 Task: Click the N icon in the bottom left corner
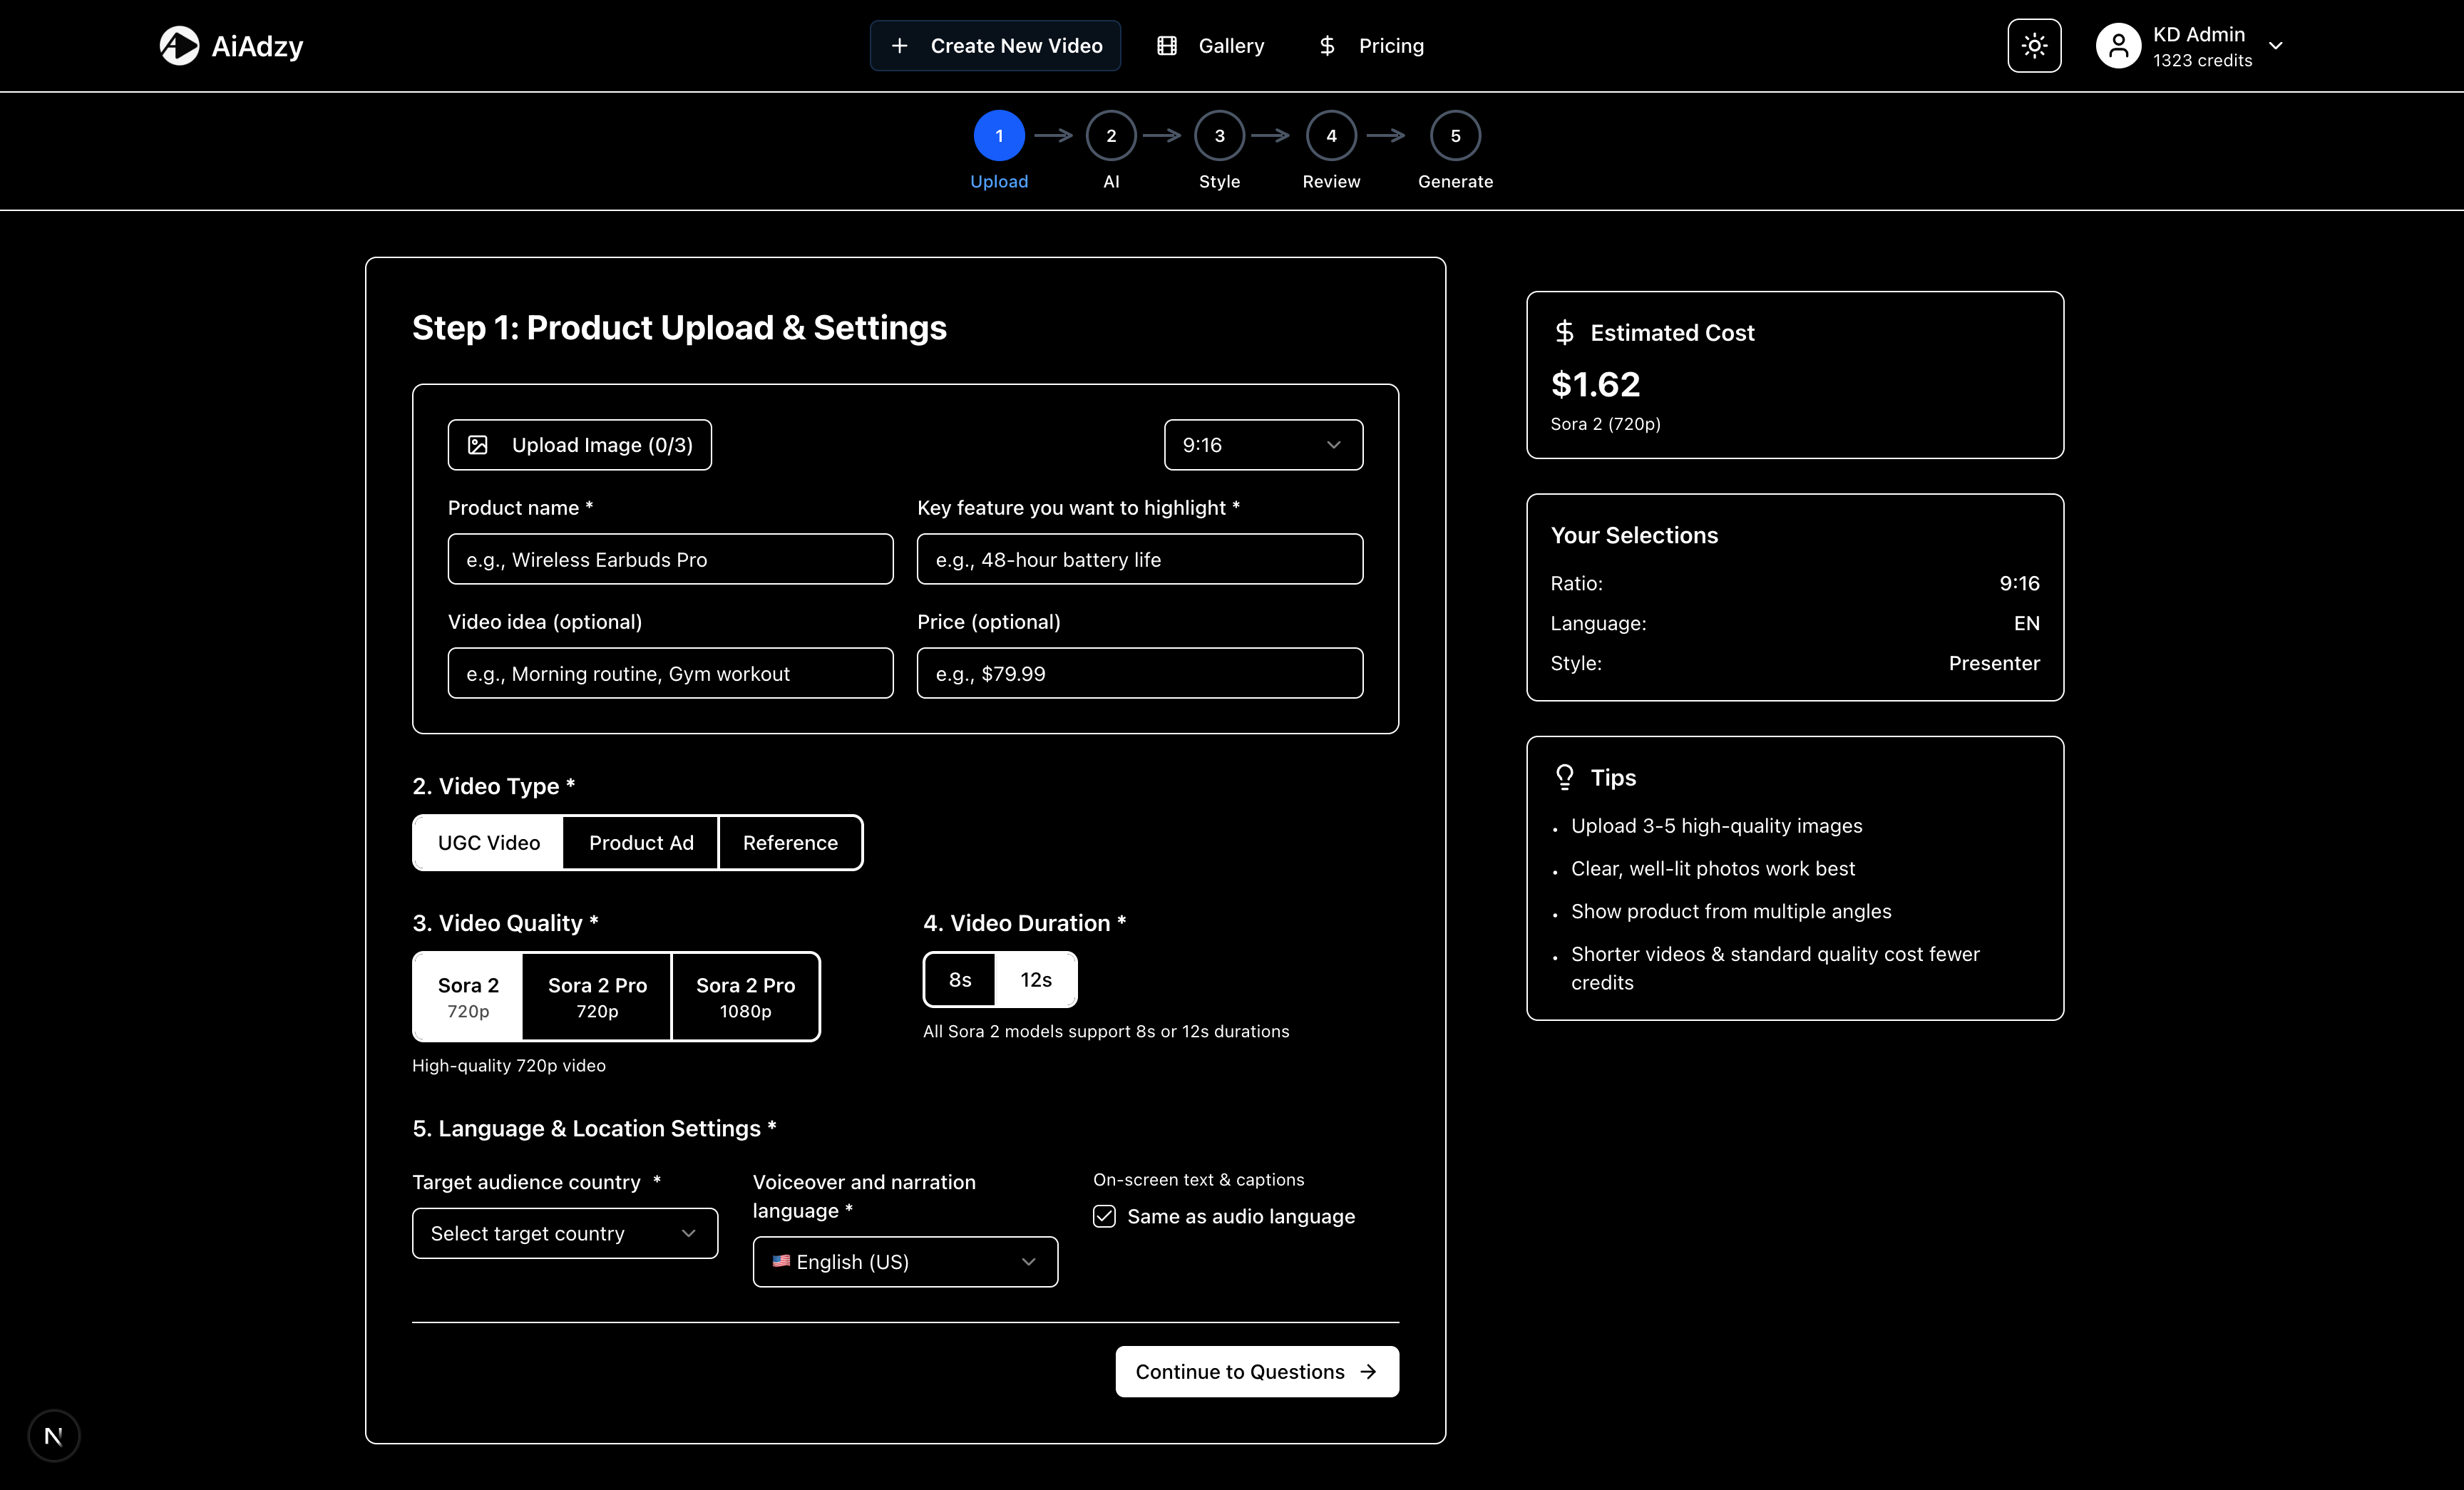click(53, 1435)
